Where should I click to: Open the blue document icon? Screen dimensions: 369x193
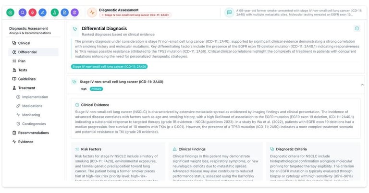pos(65,12)
